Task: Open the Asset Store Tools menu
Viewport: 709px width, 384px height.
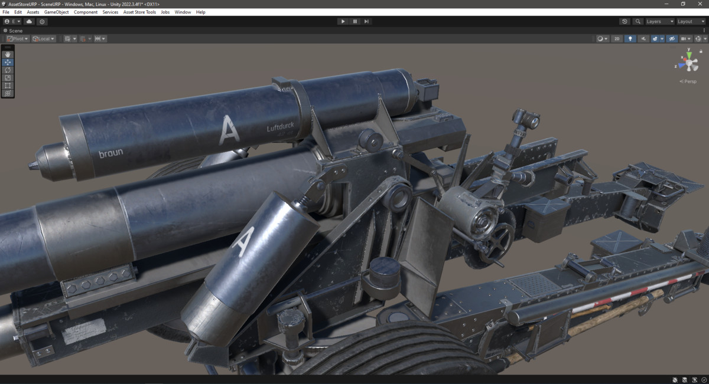Action: [x=140, y=12]
